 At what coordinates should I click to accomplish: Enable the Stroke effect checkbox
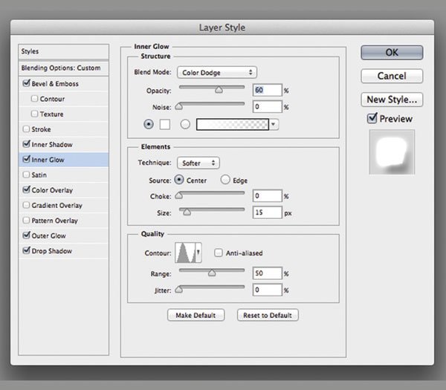pyautogui.click(x=28, y=129)
